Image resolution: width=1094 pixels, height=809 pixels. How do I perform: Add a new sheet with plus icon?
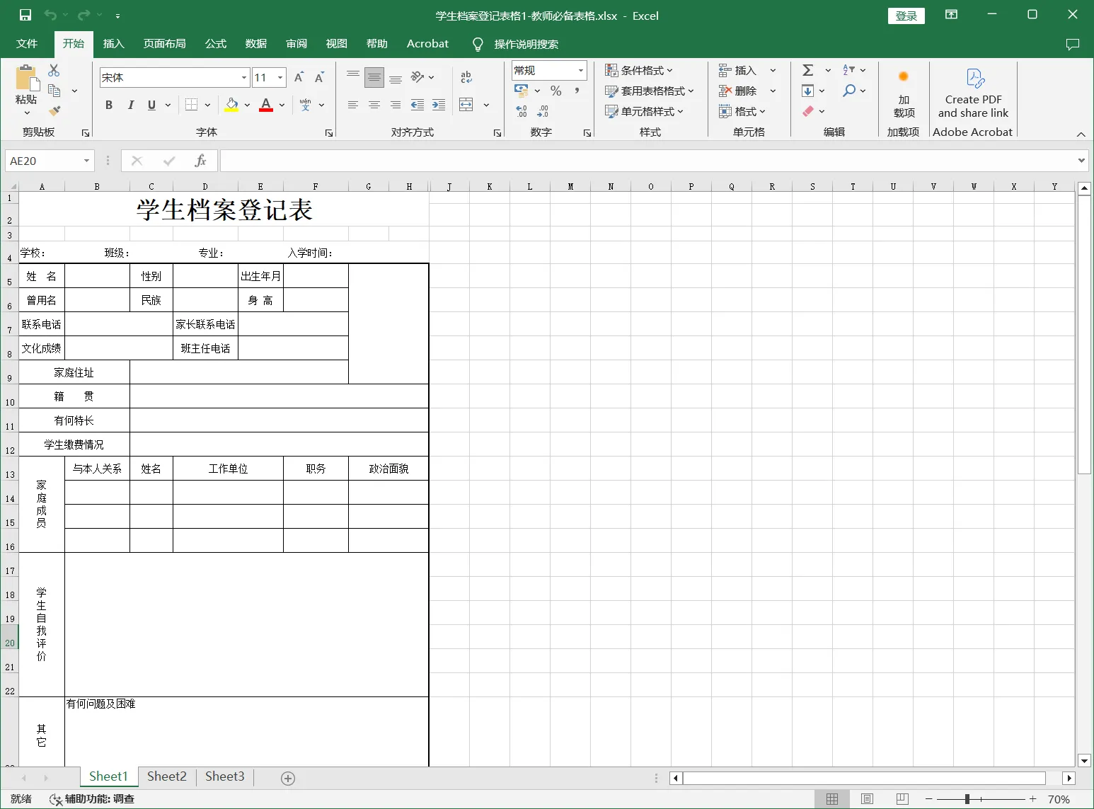click(288, 779)
